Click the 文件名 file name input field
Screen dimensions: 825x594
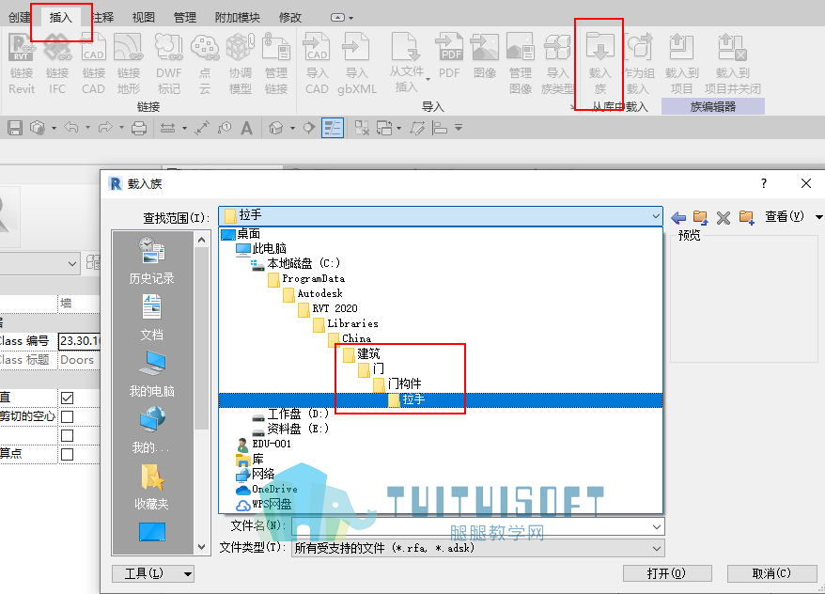(x=477, y=526)
